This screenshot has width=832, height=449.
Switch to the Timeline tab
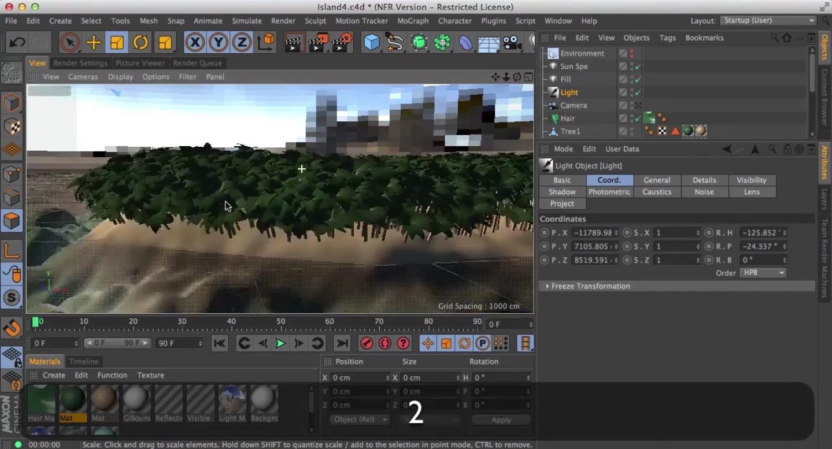click(84, 361)
